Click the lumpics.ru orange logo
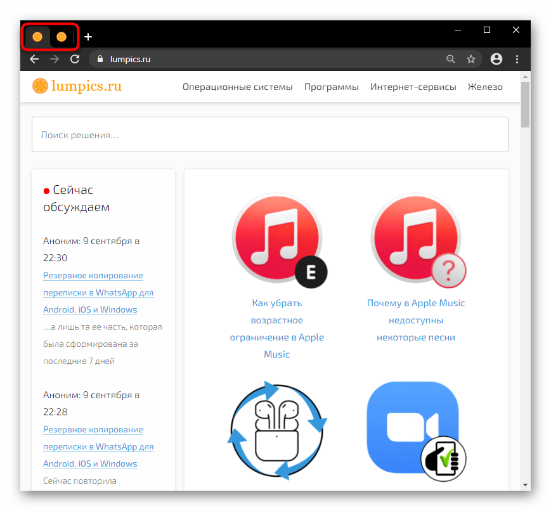 click(x=77, y=86)
